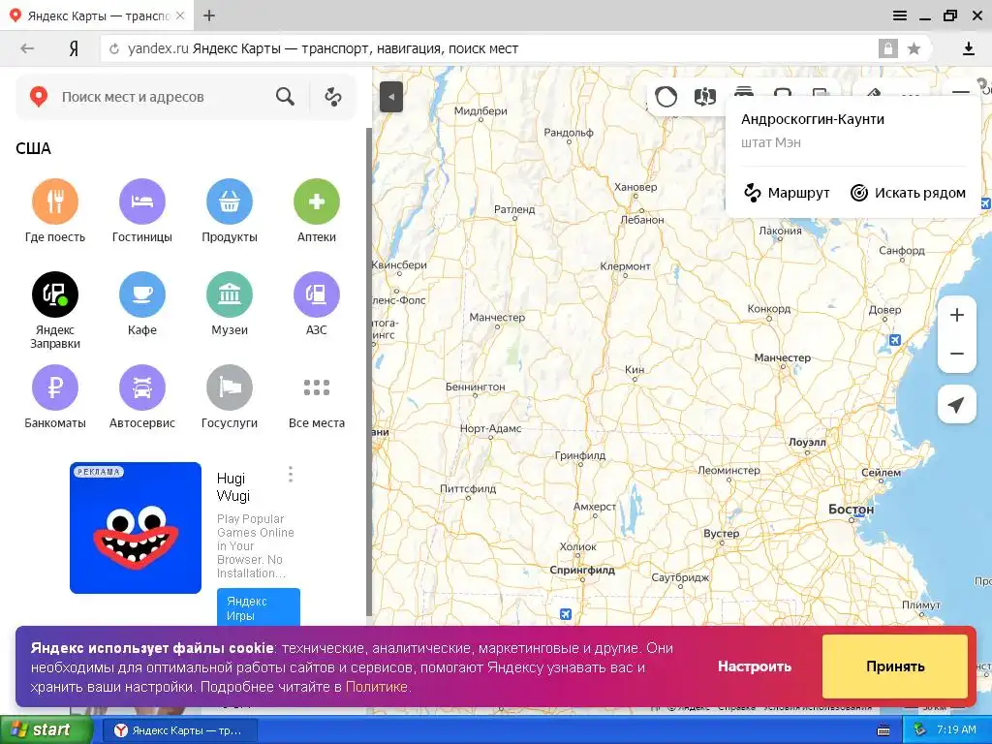Click the Ратленд label on map

[514, 209]
